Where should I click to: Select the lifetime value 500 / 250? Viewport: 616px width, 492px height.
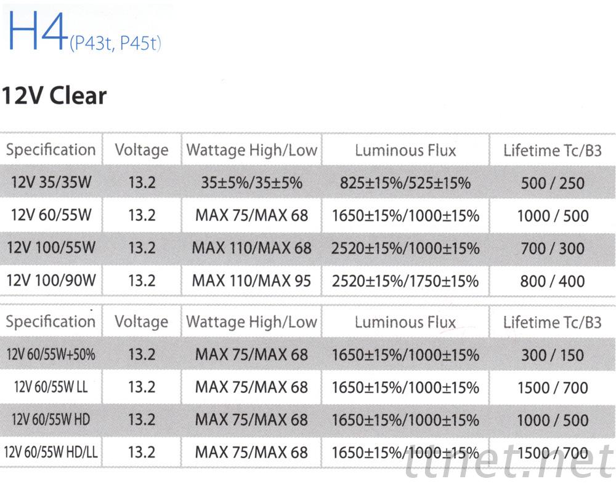coord(553,183)
